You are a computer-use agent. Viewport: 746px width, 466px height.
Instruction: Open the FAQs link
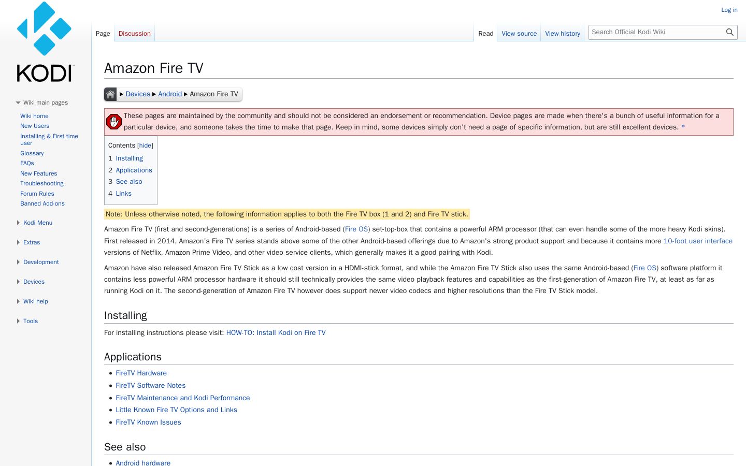pos(27,163)
